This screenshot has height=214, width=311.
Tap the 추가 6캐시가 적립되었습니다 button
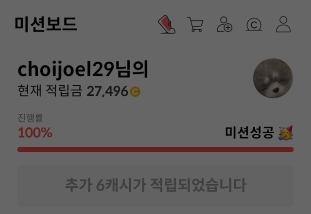[x=155, y=185]
